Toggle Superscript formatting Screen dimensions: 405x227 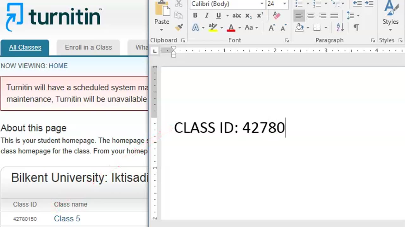[260, 15]
